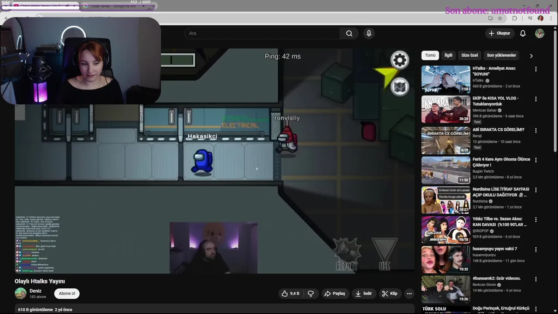The image size is (558, 314).
Task: Open the Deniz channel name link
Action: click(35, 291)
